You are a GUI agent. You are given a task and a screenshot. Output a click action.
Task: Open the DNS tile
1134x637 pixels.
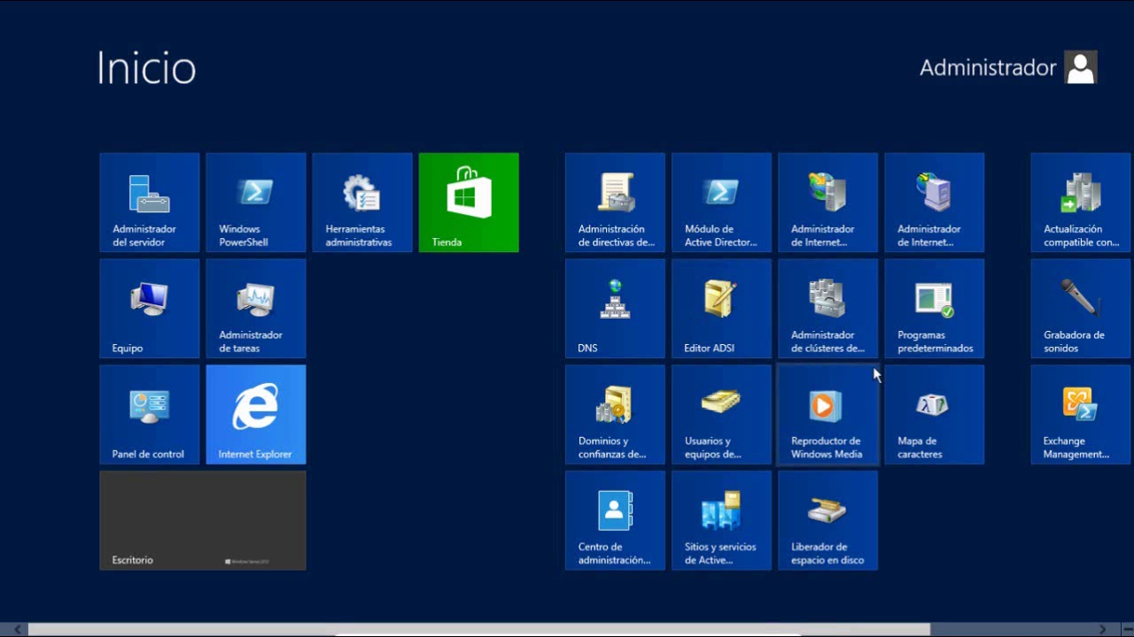pos(616,309)
